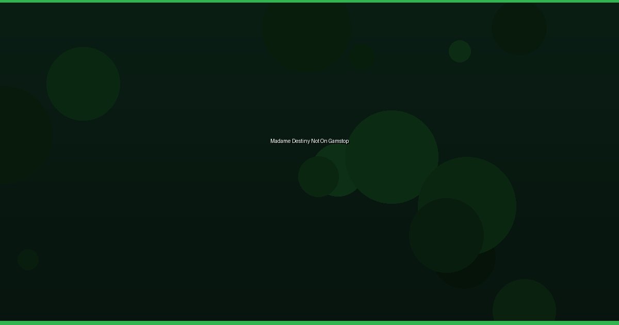
Task: Click the partial circle at the bottom right edge
Action: click(524, 304)
